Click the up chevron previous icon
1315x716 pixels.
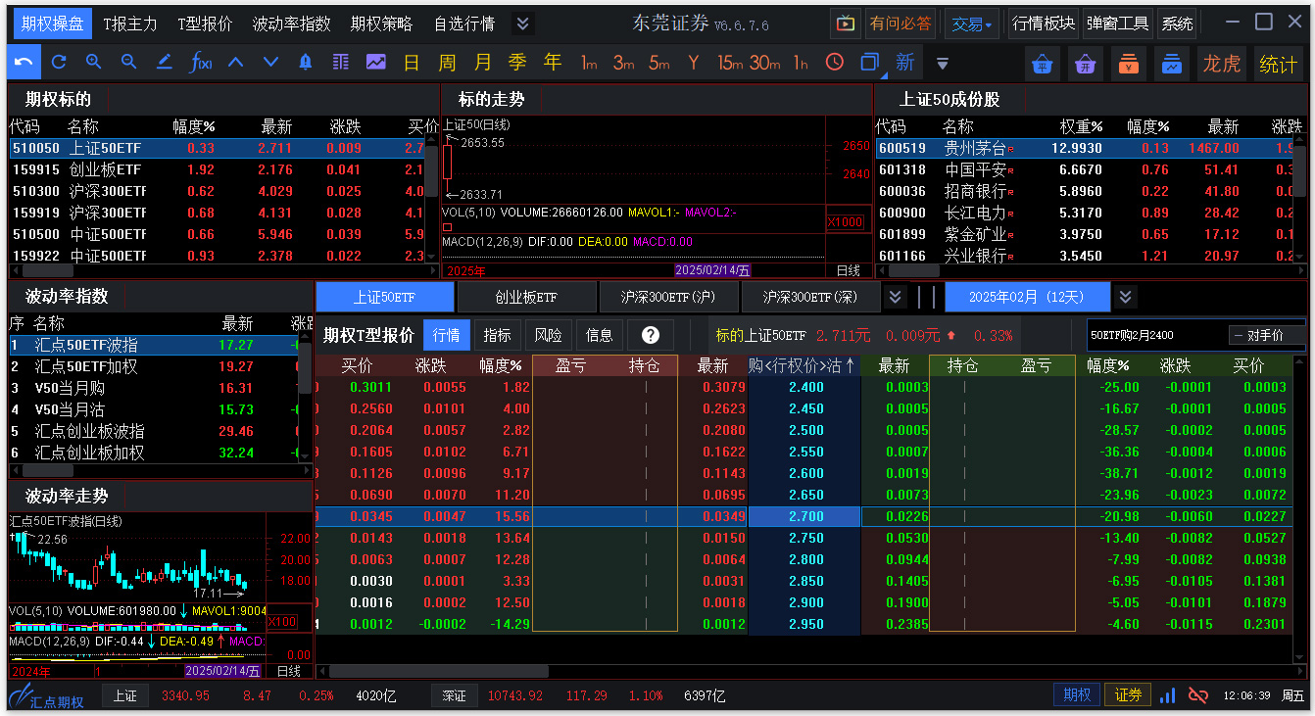(235, 63)
